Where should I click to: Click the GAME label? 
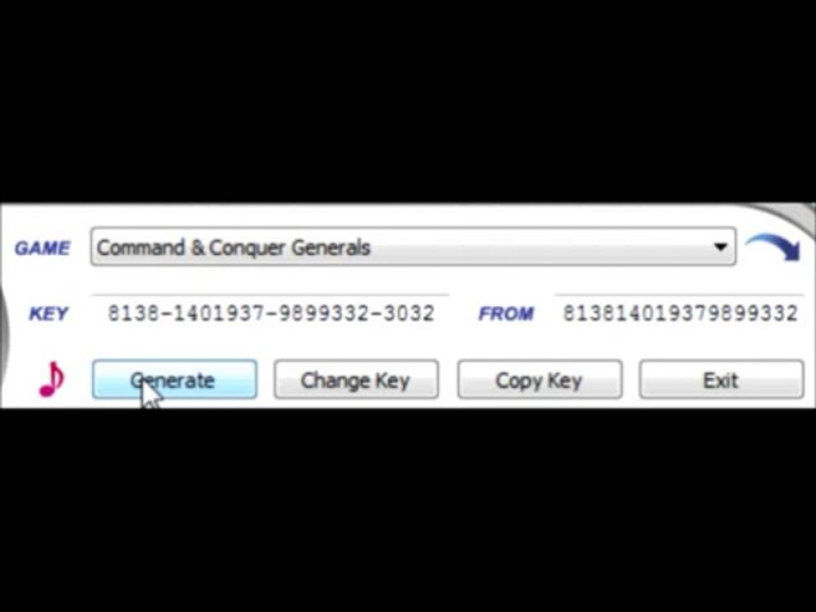point(42,248)
